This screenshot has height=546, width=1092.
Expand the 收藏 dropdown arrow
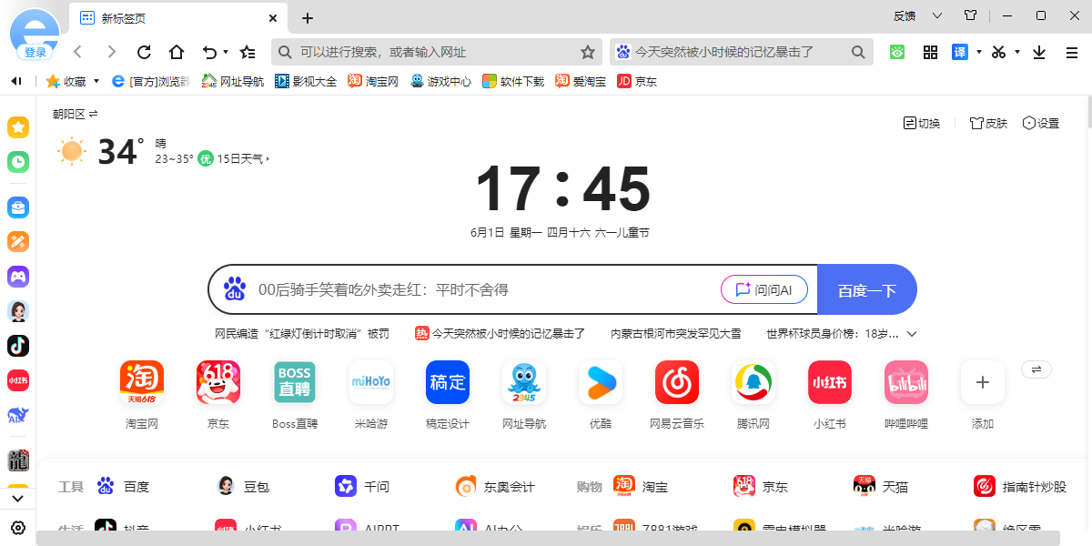coord(96,81)
